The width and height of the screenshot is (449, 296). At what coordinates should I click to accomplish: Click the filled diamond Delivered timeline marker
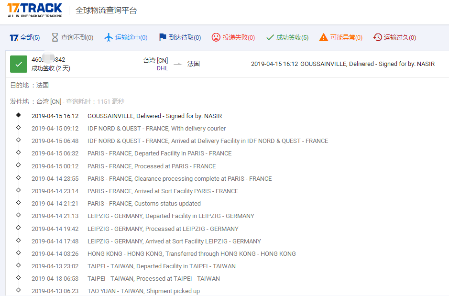(x=18, y=115)
